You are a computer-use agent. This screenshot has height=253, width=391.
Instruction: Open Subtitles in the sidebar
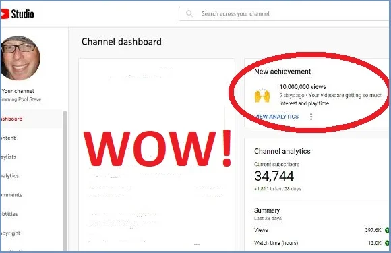[x=9, y=214]
